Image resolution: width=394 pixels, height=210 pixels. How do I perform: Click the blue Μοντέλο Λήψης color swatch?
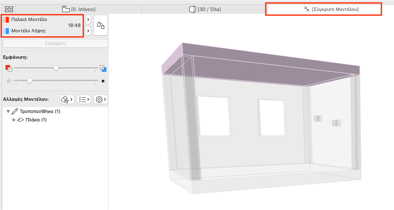(x=6, y=31)
